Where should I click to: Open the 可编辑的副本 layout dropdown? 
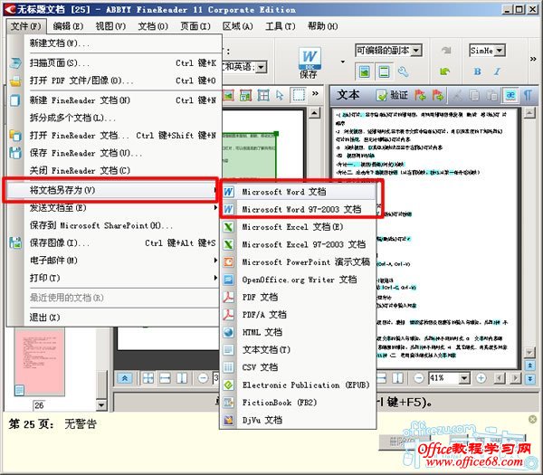pyautogui.click(x=416, y=51)
